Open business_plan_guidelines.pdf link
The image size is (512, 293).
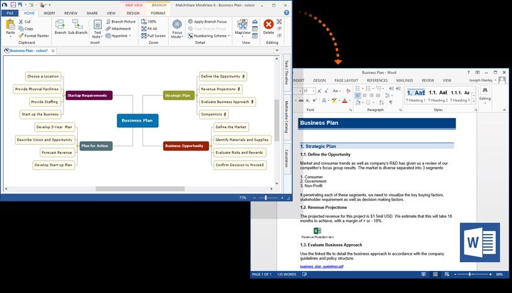(322, 267)
